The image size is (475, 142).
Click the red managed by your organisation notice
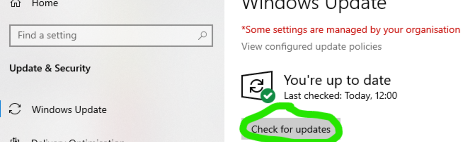pyautogui.click(x=351, y=30)
